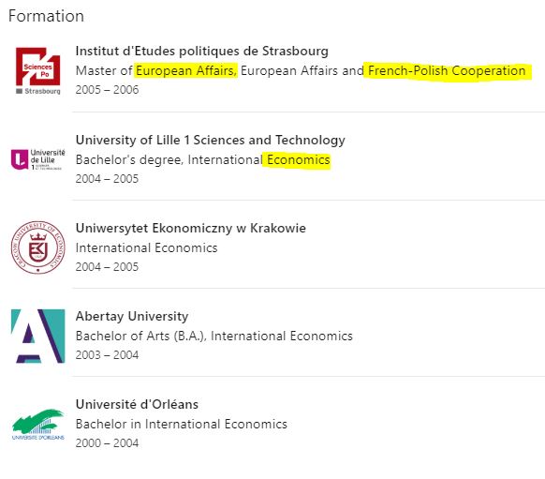Click Krakow entry's International Economics field
This screenshot has width=545, height=479.
[x=146, y=248]
